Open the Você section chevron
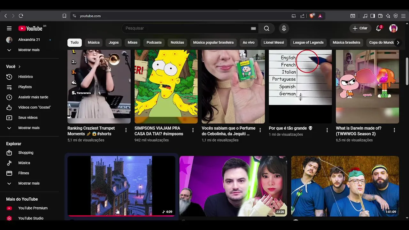Screen dimensions: 409x230 click(19, 66)
